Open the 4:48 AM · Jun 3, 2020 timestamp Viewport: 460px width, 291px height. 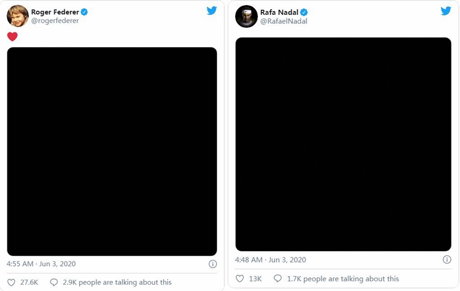point(270,260)
